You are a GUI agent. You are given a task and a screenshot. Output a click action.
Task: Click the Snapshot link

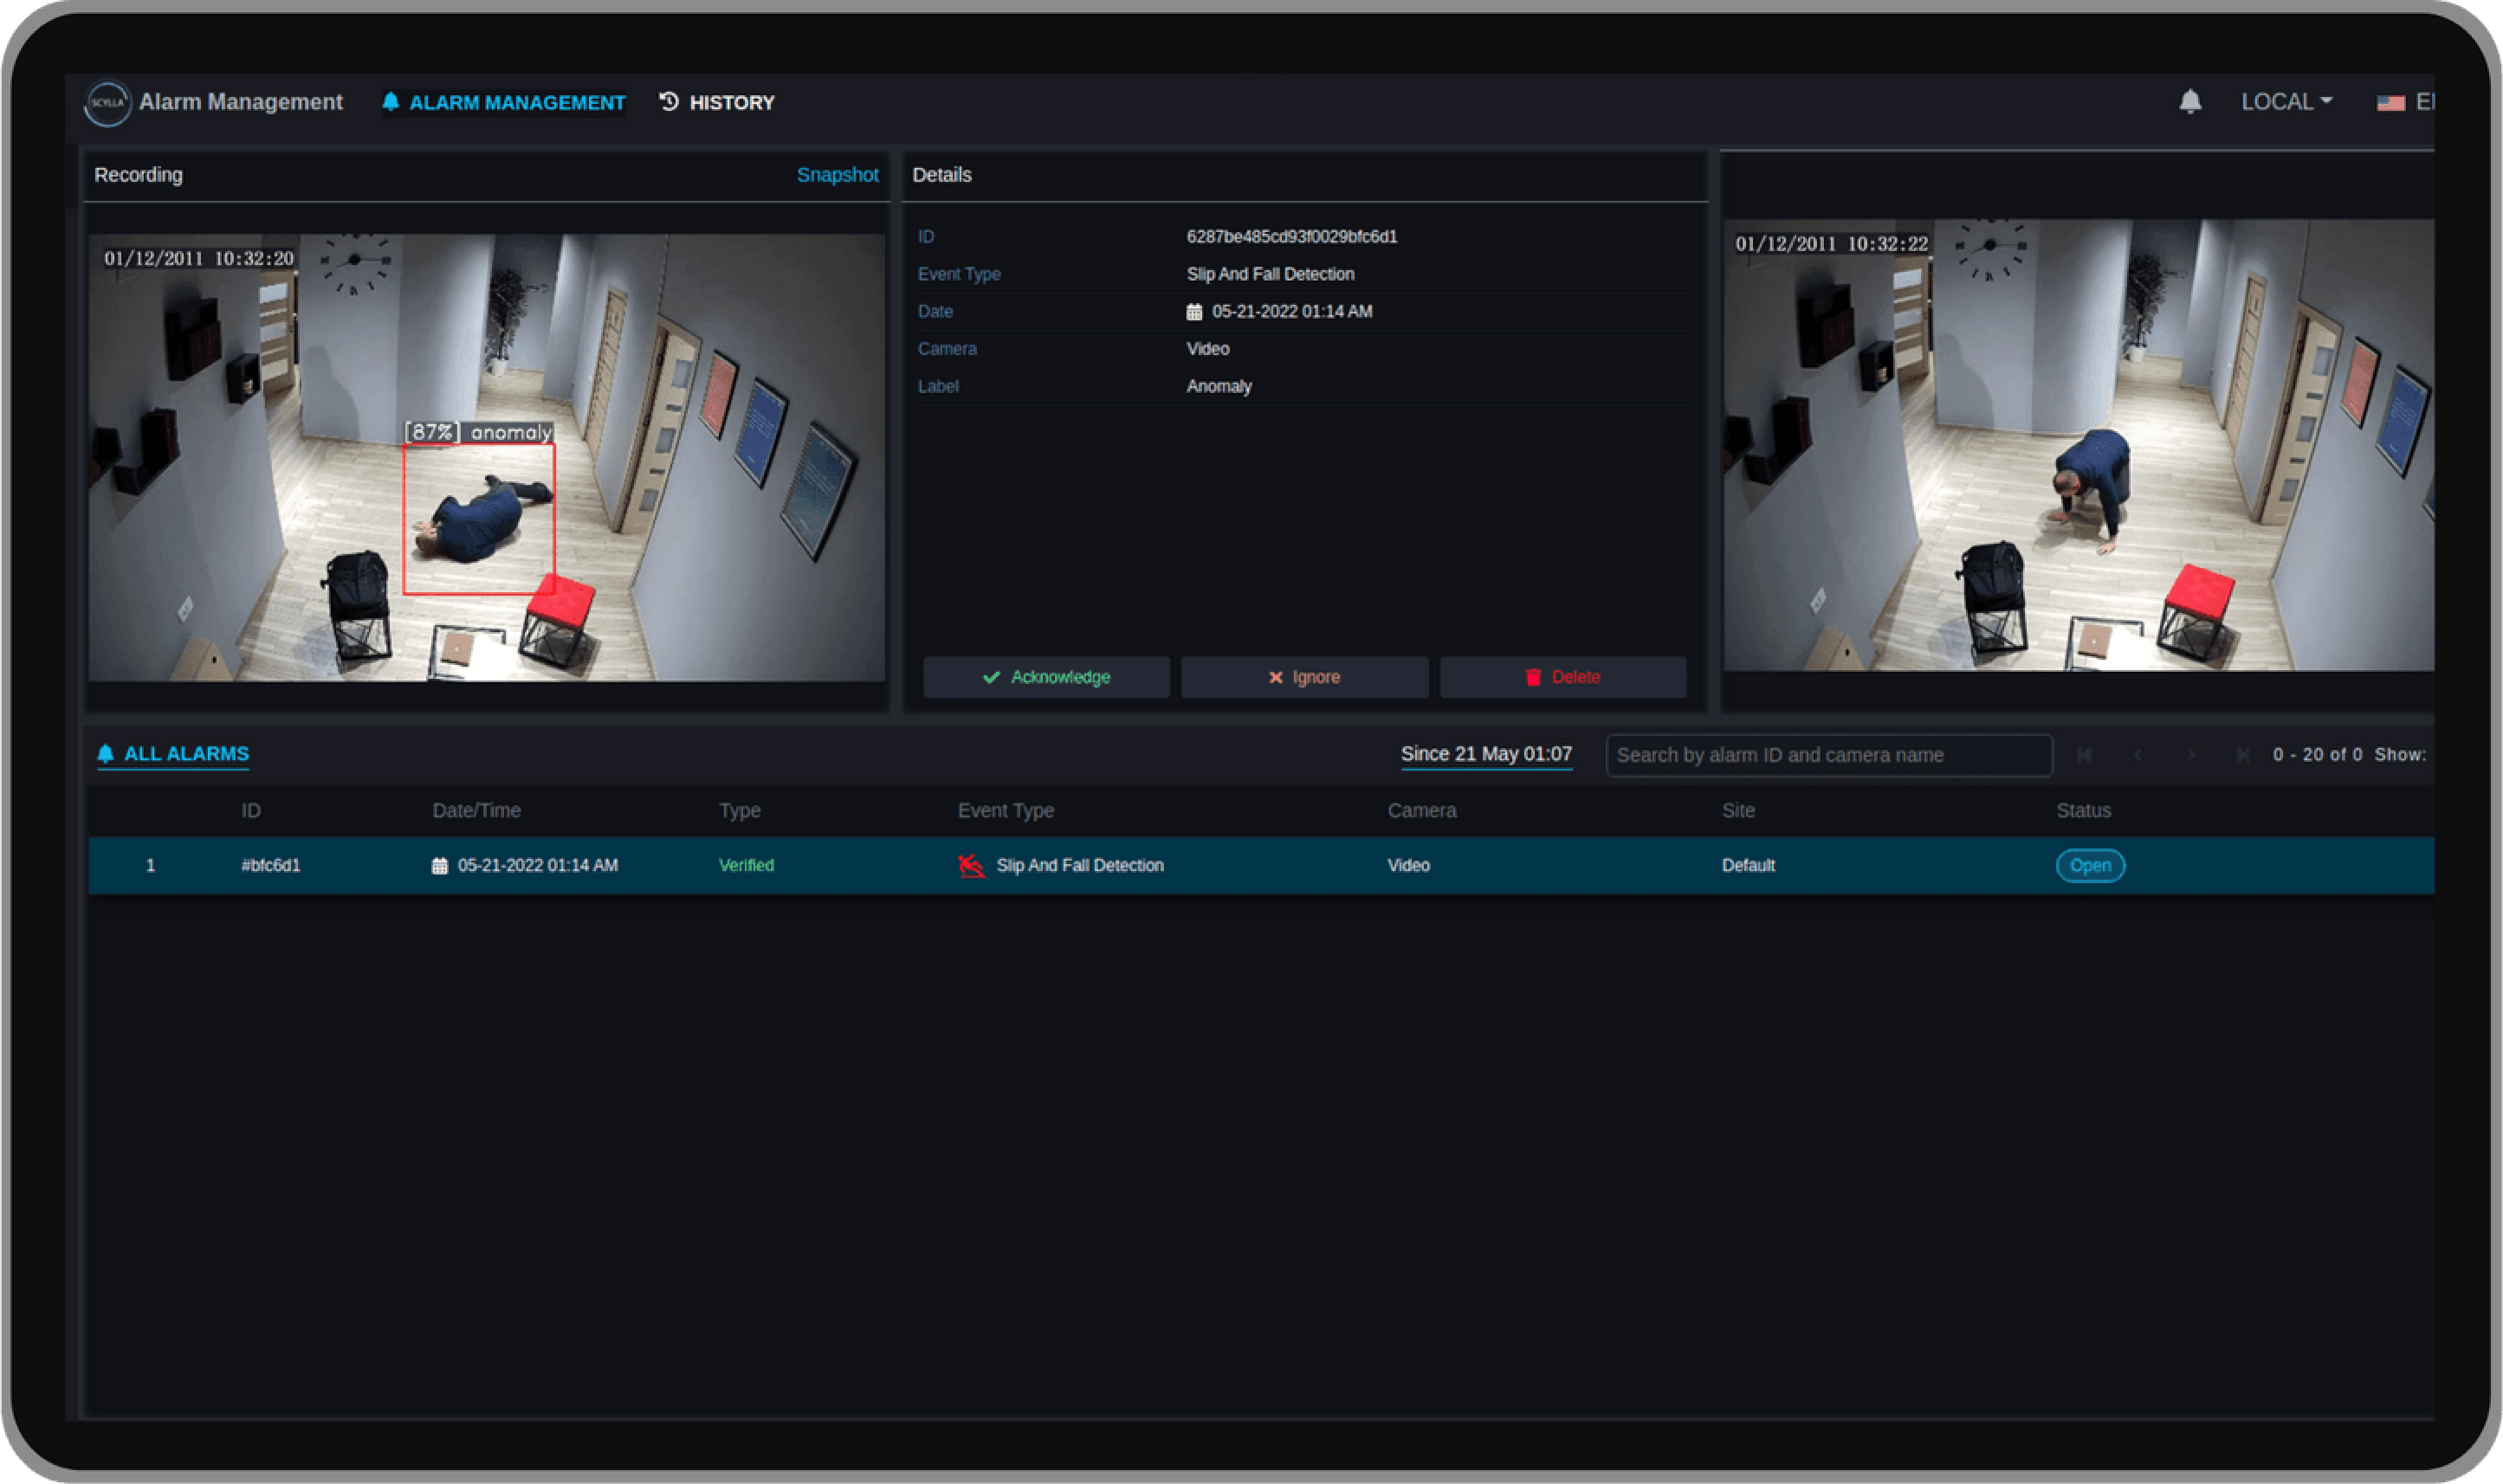pos(837,175)
